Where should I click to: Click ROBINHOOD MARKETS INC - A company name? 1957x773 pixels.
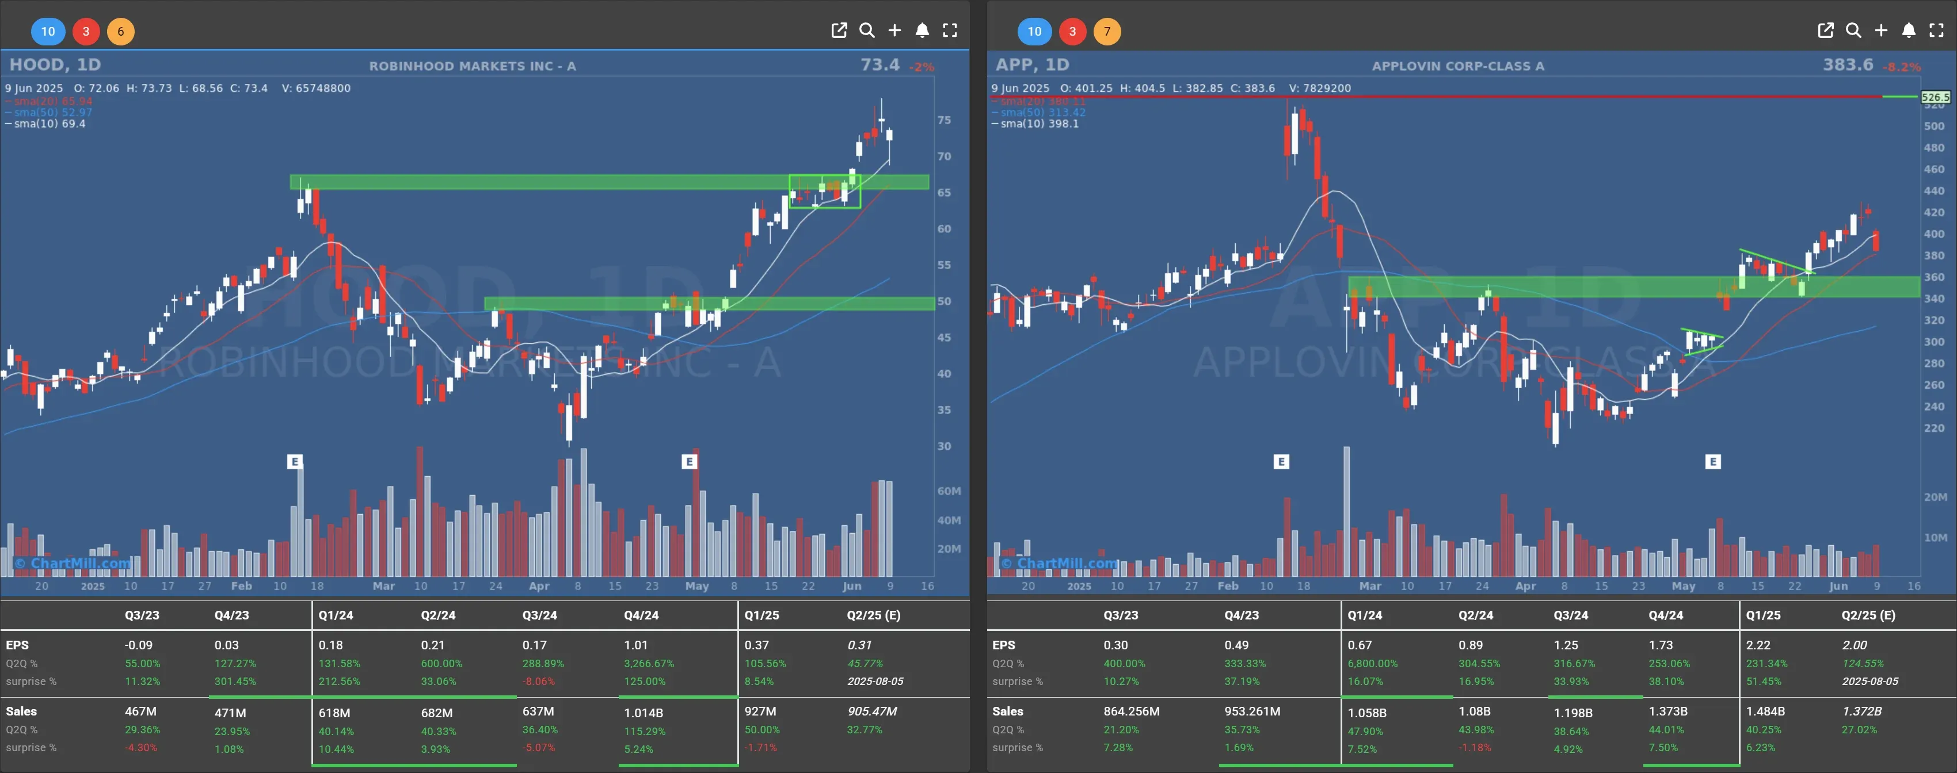pos(473,66)
